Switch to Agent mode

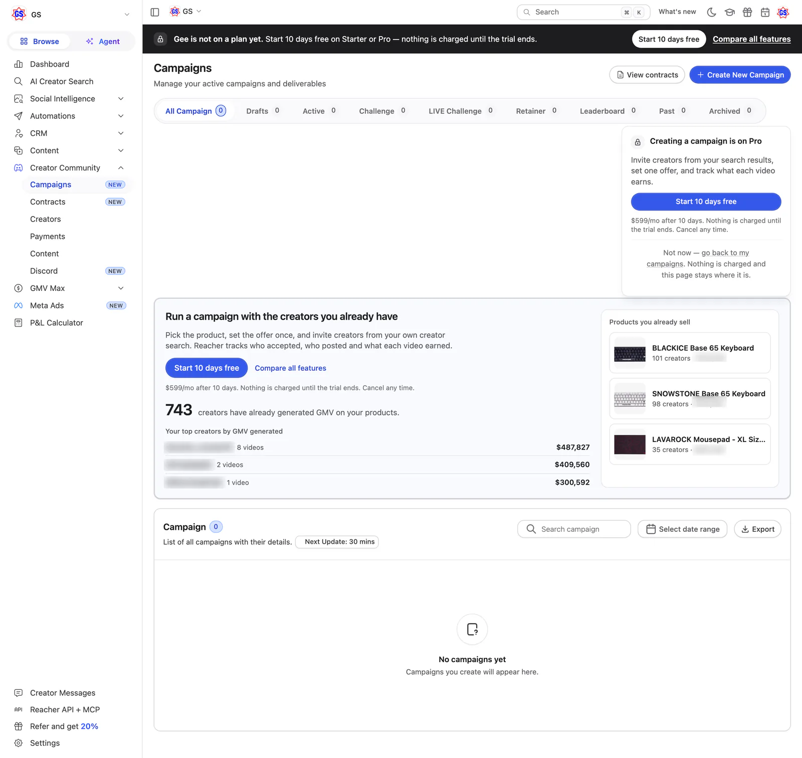coord(103,41)
